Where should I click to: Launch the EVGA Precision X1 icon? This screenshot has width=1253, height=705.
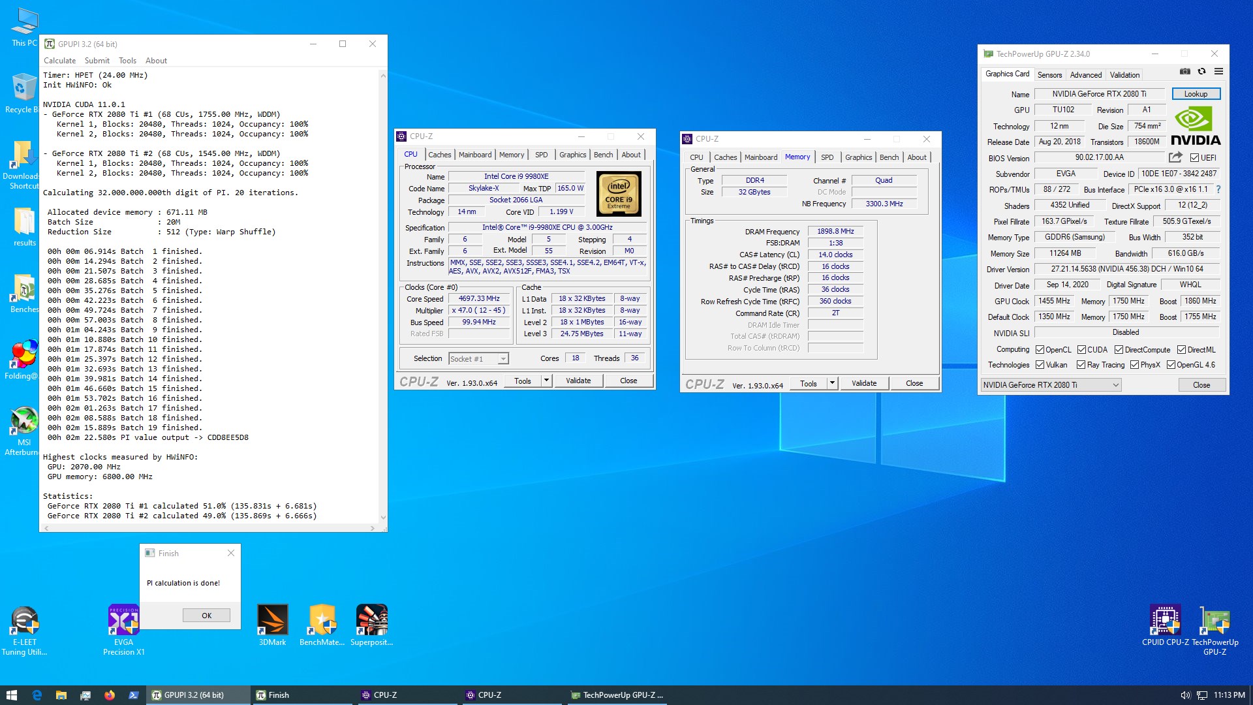tap(123, 630)
